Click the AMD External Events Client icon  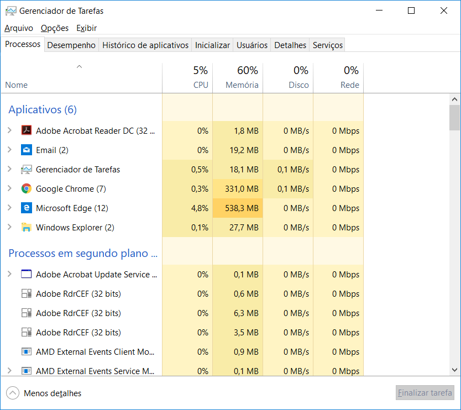(x=27, y=351)
